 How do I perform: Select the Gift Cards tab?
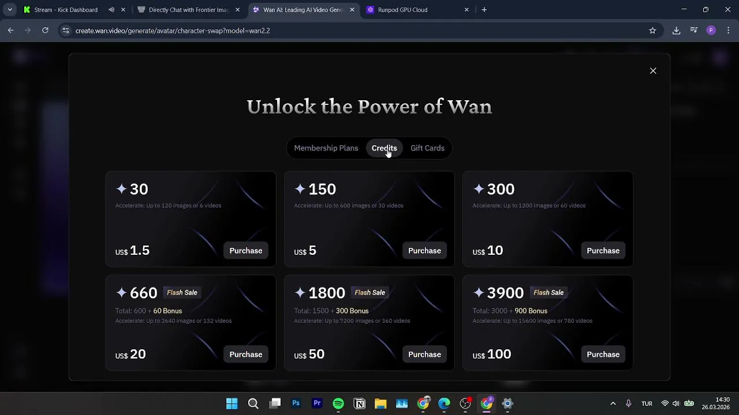[427, 148]
